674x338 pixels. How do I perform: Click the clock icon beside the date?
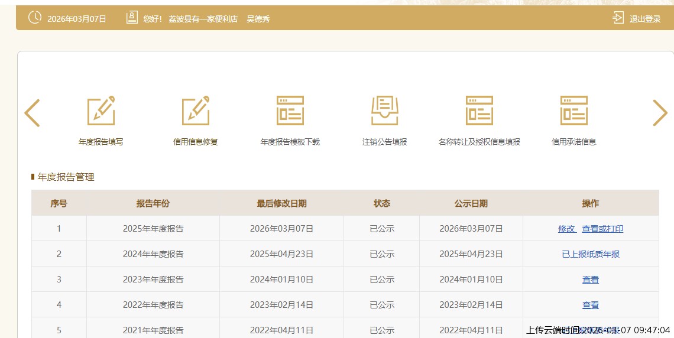(x=35, y=18)
